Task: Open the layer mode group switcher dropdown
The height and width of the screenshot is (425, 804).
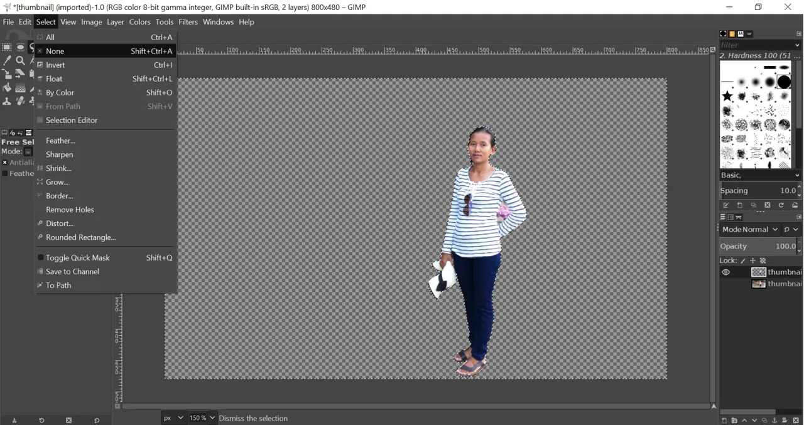Action: click(x=791, y=230)
